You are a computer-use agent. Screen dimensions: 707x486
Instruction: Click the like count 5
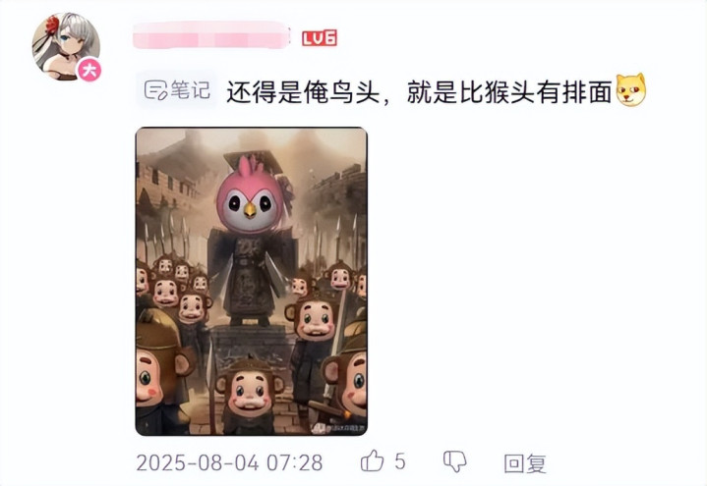click(400, 461)
